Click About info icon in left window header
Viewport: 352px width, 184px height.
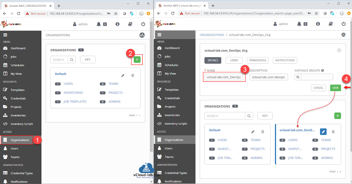[117, 24]
